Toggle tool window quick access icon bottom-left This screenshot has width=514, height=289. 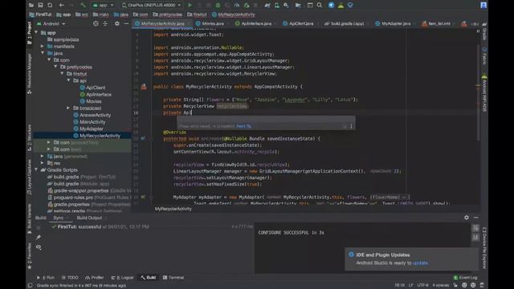click(30, 286)
